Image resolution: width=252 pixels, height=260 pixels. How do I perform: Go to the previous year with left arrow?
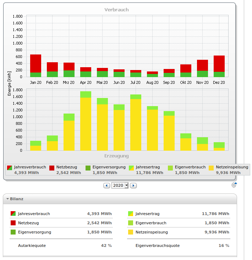106,186
